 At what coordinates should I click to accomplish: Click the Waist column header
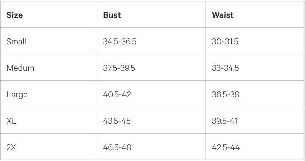tap(223, 15)
